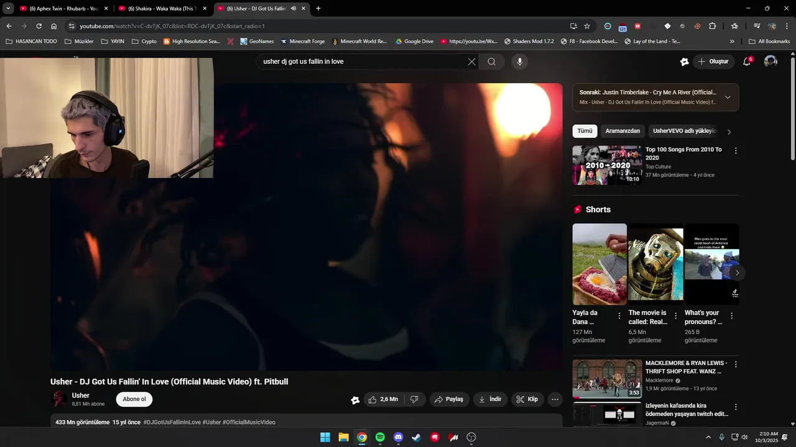Image resolution: width=796 pixels, height=447 pixels.
Task: Open OBS Studio from the taskbar
Action: [471, 437]
